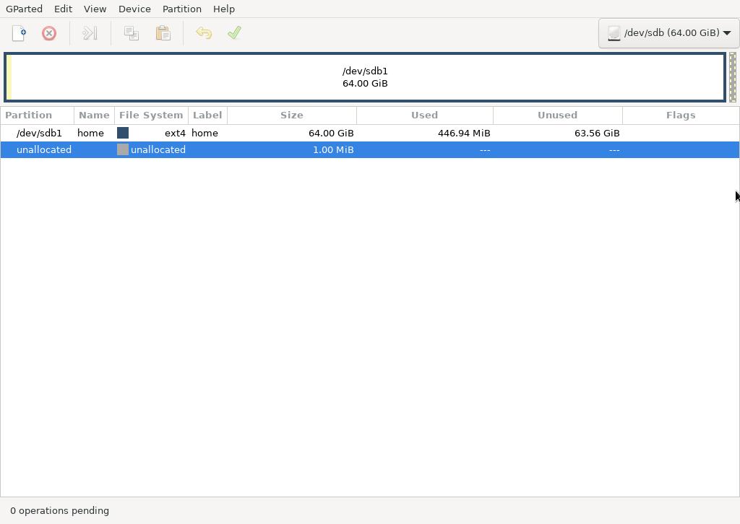Open the /dev/sdb device selector dropdown
This screenshot has width=740, height=524.
pos(668,33)
